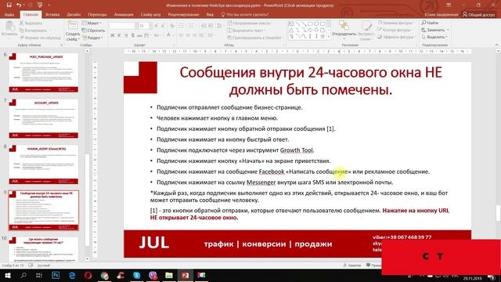Open the Вид ribbon tab
The height and width of the screenshot is (282, 501).
[x=210, y=14]
